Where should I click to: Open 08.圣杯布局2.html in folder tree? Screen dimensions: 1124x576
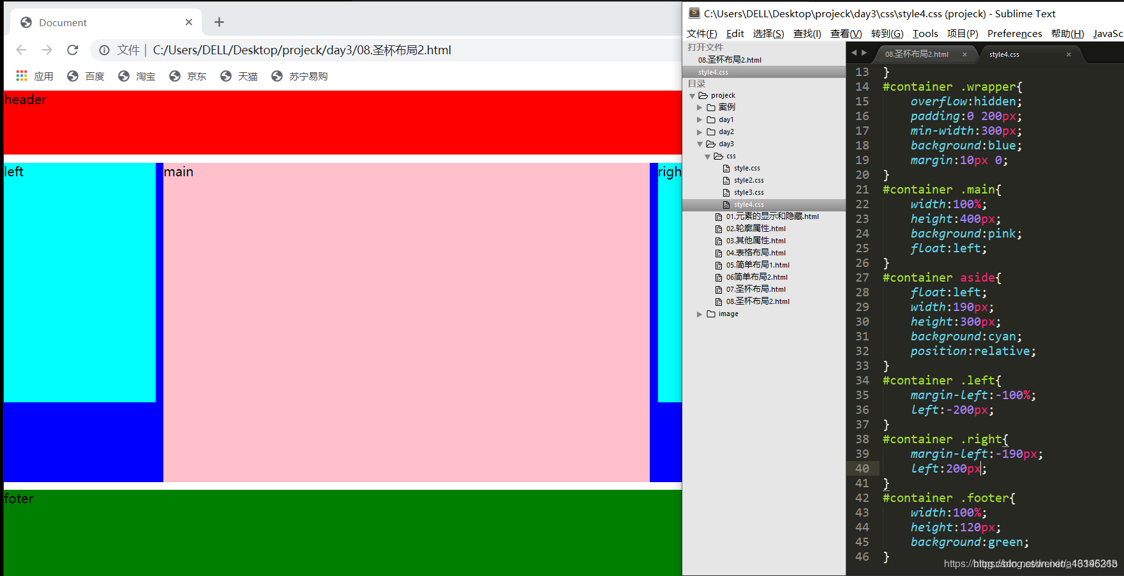click(x=758, y=301)
